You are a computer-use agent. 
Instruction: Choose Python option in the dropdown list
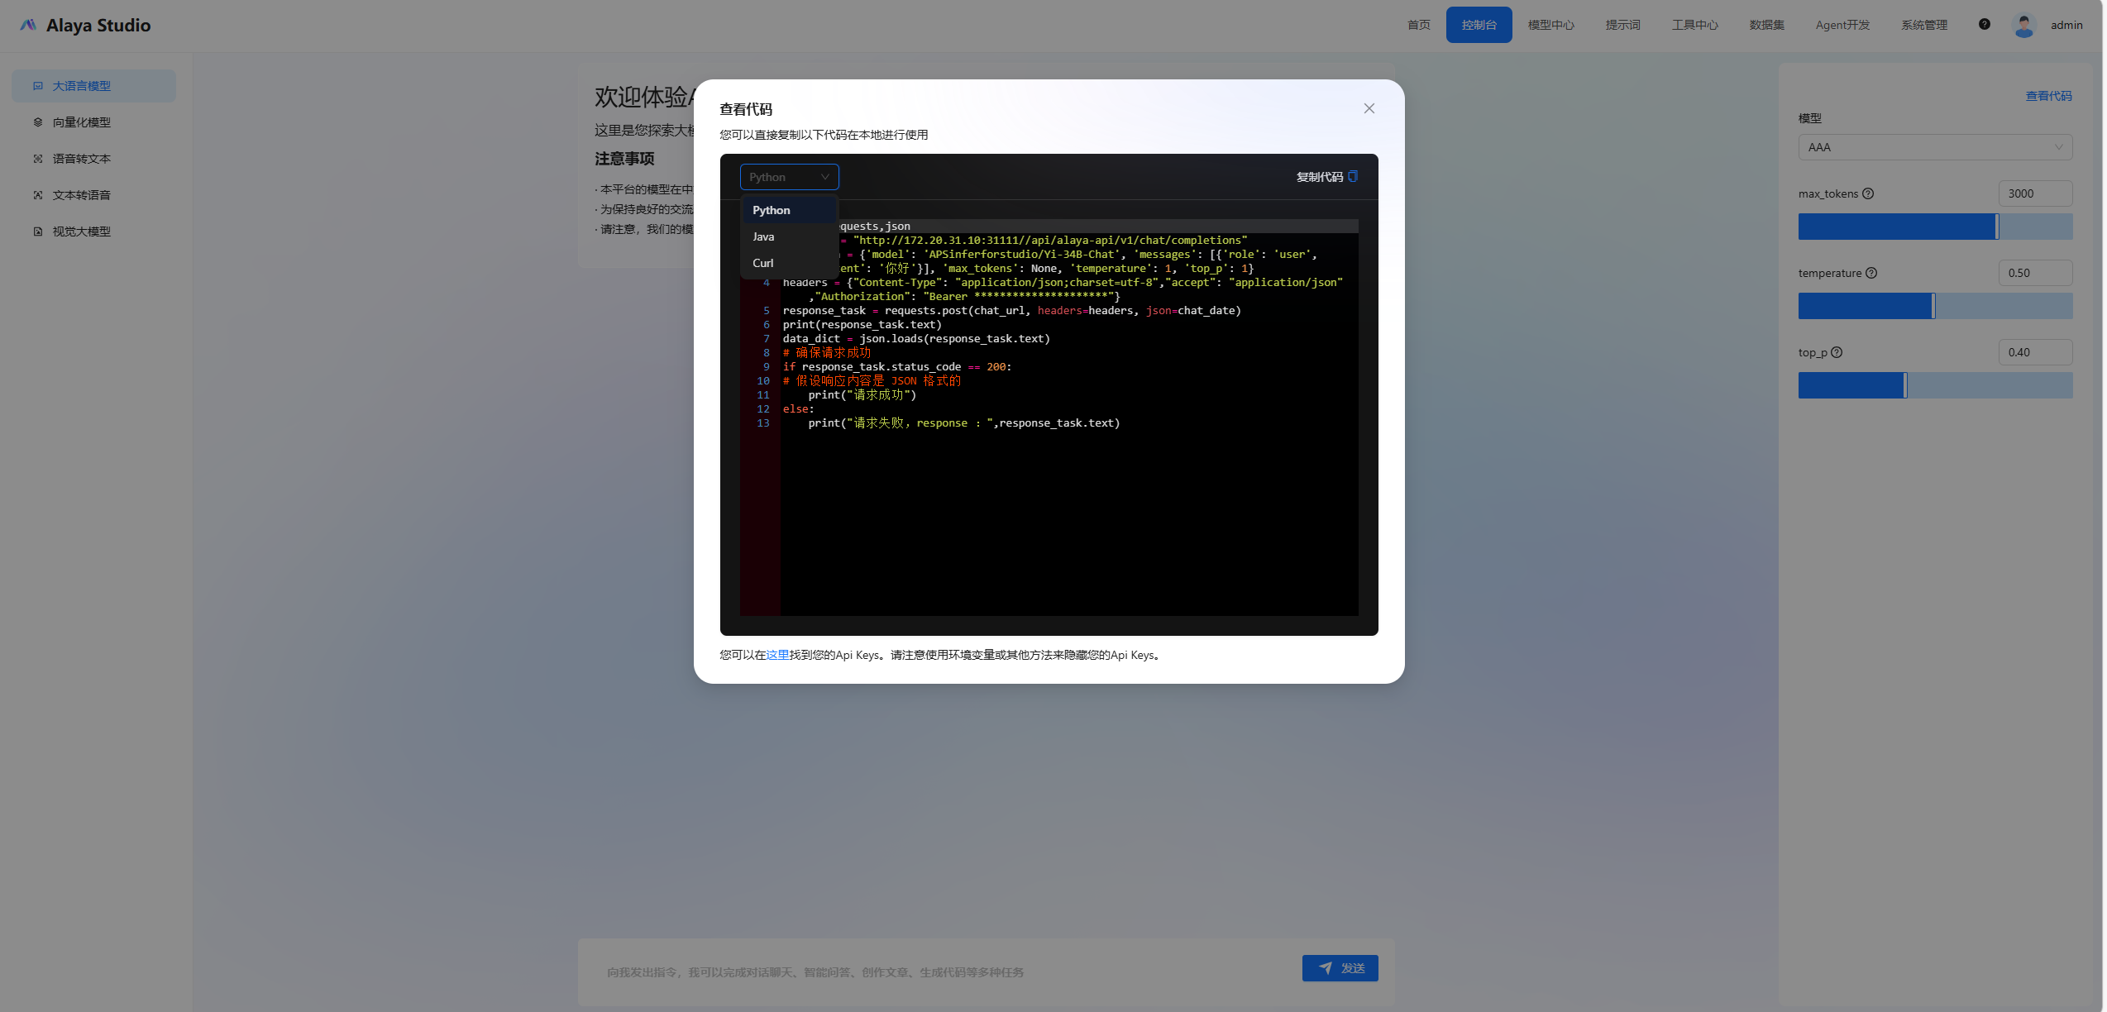[771, 211]
